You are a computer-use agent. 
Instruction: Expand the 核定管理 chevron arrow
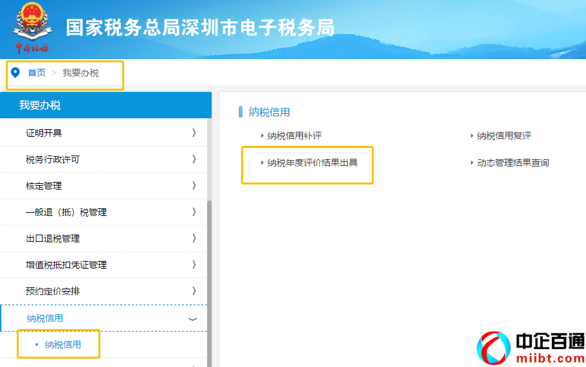point(194,186)
